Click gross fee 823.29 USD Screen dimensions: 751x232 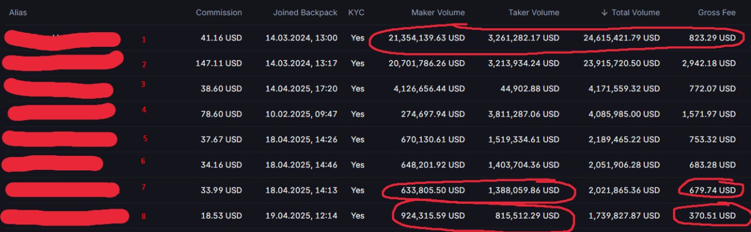[713, 38]
